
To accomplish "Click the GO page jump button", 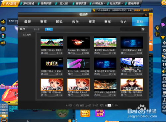I will tap(116, 106).
